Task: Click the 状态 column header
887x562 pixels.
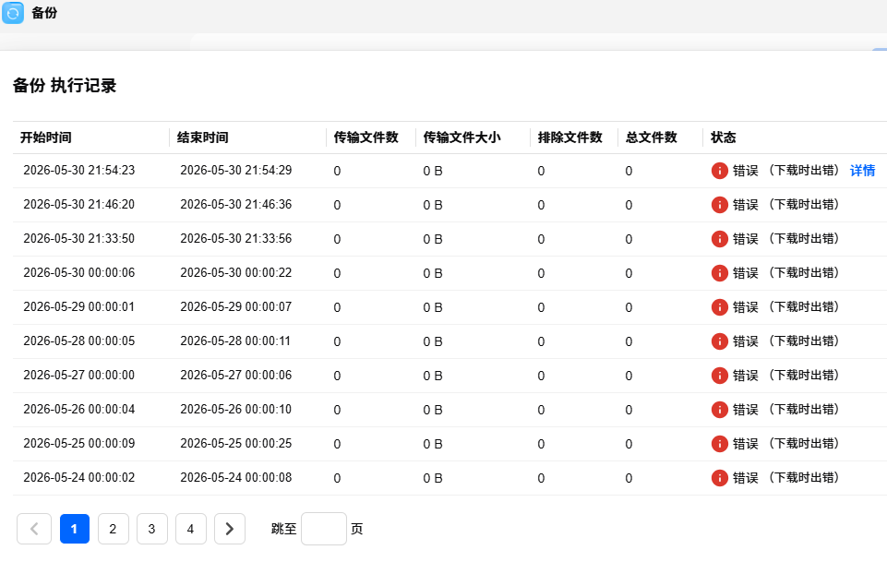Action: 724,138
